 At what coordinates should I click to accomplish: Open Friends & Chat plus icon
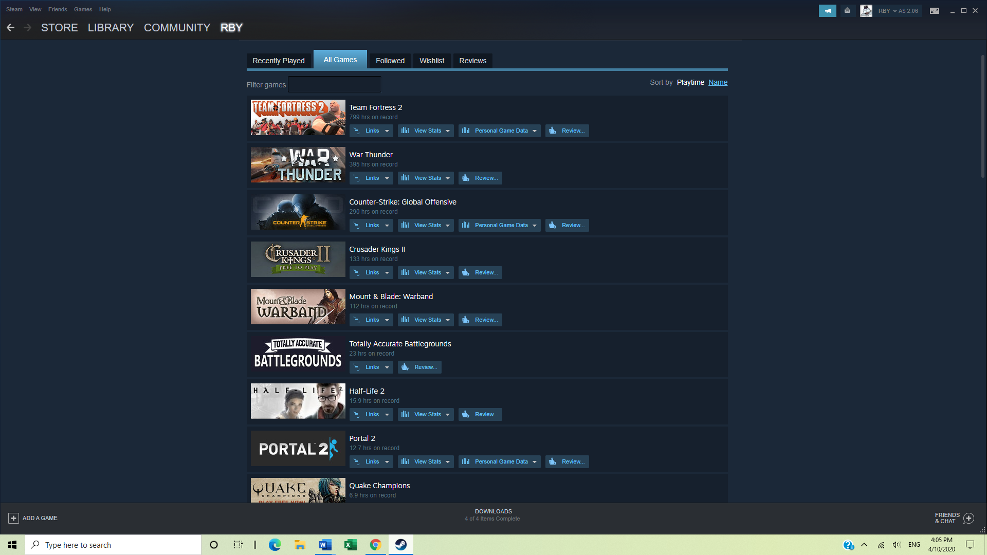[x=969, y=518]
